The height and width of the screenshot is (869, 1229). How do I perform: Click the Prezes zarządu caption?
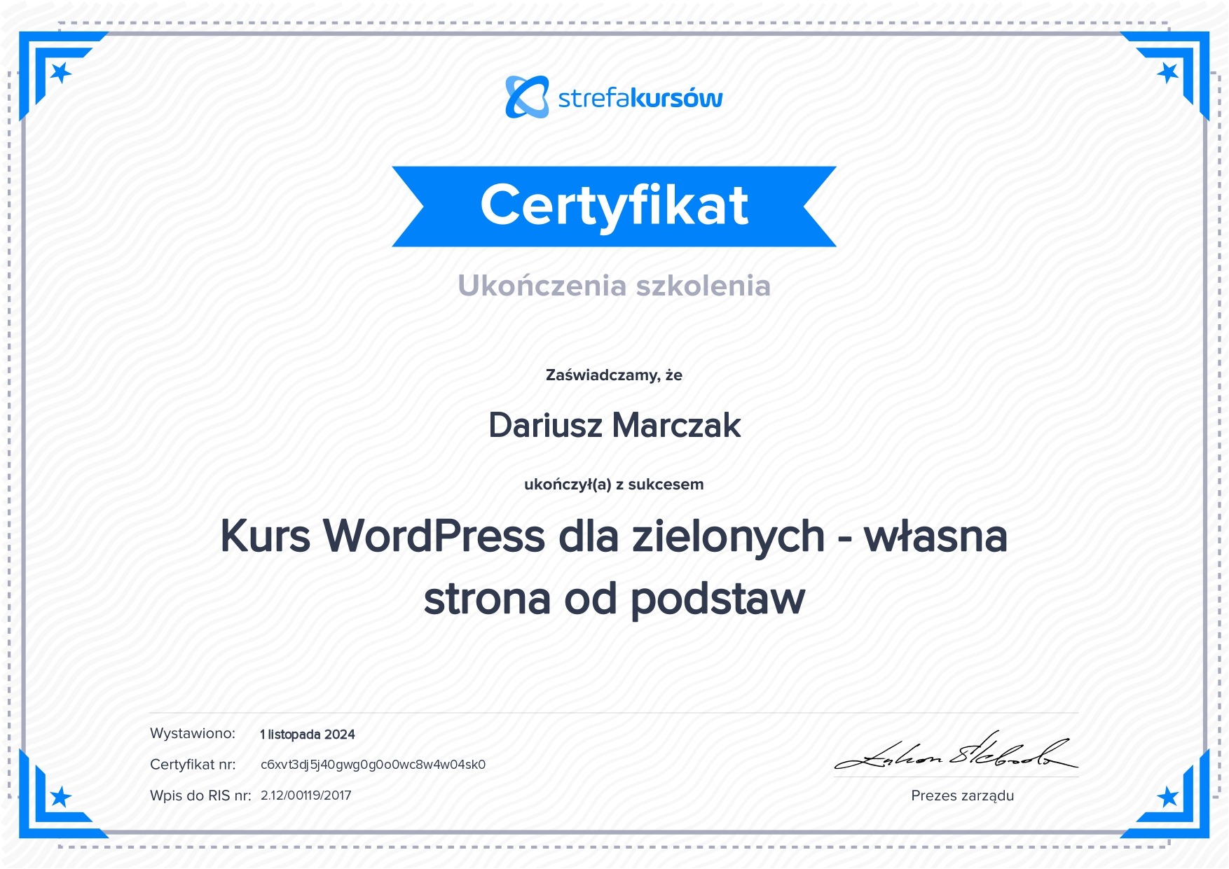(962, 795)
